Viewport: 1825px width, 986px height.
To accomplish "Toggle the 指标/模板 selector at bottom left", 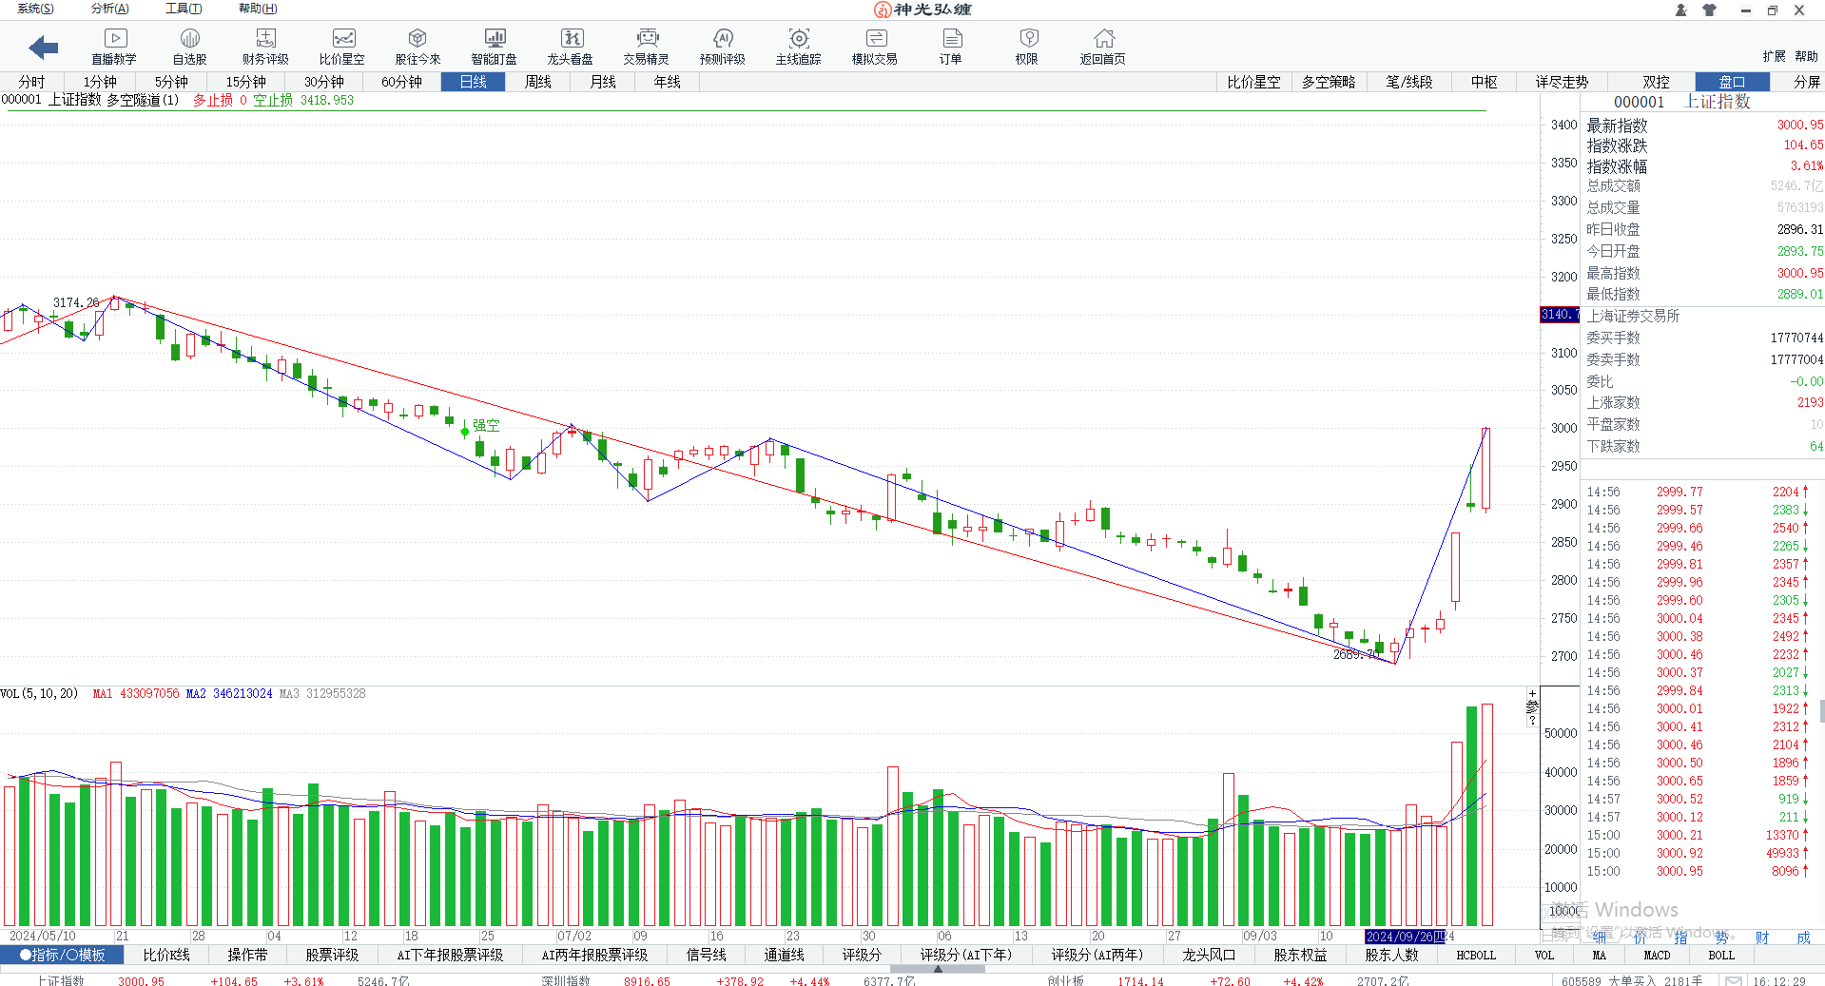I will [62, 955].
